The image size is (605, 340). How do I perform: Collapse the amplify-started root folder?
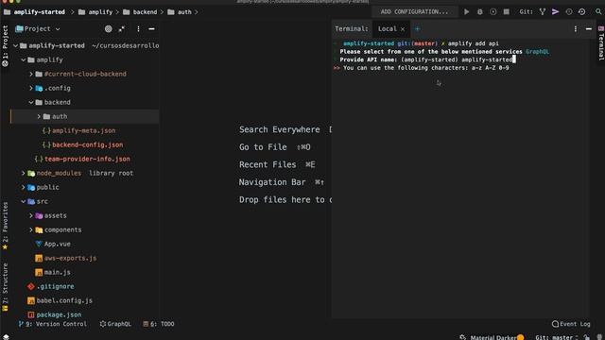point(15,46)
